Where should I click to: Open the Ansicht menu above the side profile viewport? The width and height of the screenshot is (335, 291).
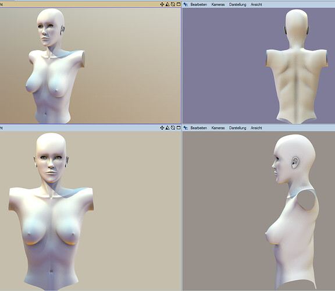coord(256,127)
